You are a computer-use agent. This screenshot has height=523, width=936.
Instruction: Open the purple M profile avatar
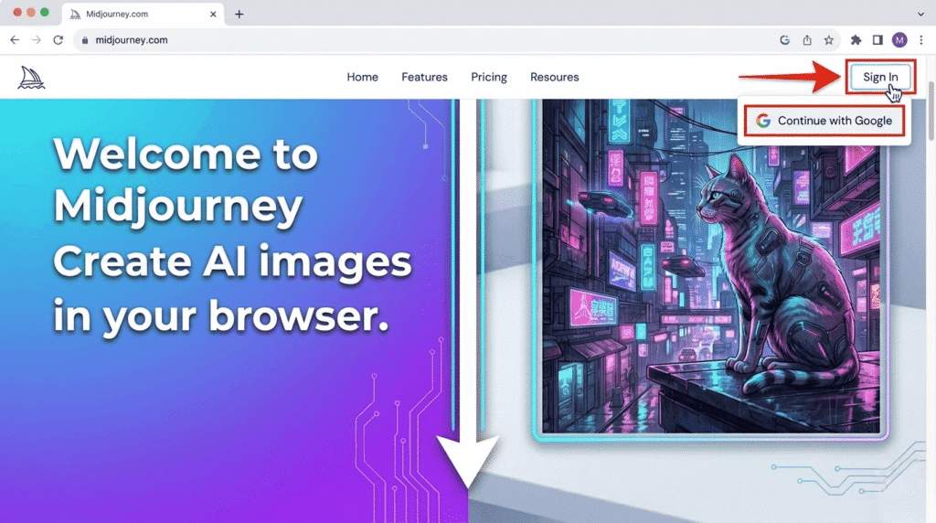[x=899, y=40]
